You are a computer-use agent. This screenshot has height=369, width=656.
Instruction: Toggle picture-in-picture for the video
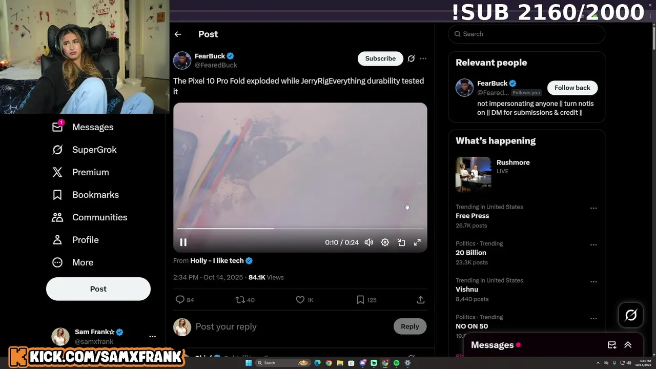(401, 242)
